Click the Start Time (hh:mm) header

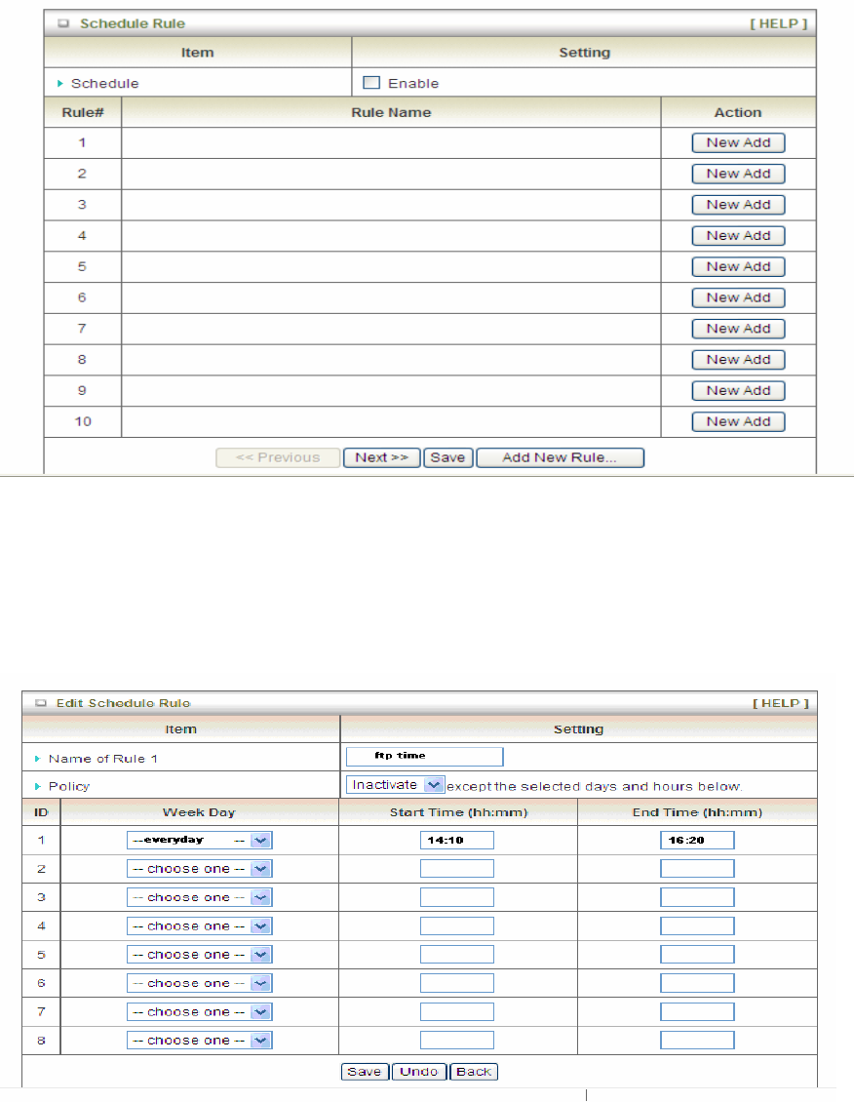(x=458, y=811)
